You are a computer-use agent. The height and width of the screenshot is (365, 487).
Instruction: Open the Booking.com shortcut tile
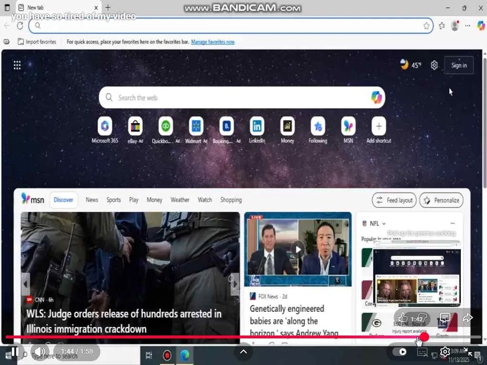(226, 126)
